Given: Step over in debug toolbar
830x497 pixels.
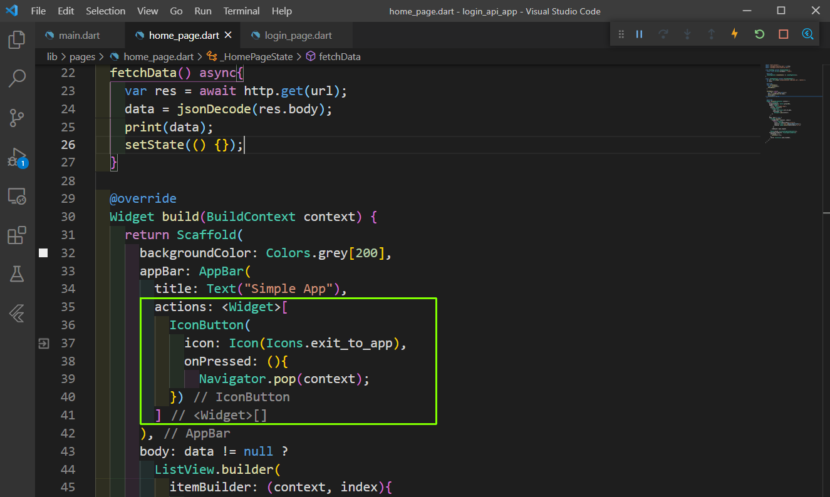Looking at the screenshot, I should click(663, 34).
